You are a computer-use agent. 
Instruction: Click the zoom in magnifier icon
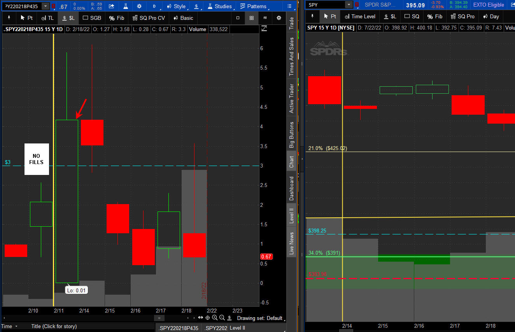(215, 318)
